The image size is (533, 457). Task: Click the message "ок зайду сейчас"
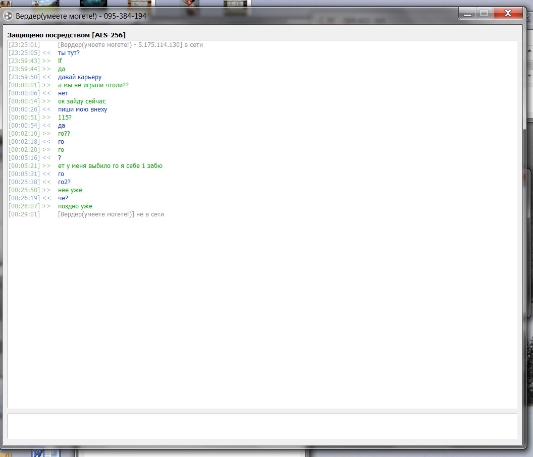coord(82,101)
